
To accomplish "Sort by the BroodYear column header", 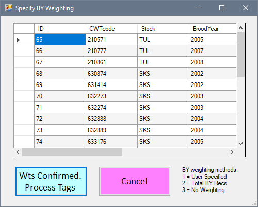I will point(213,29).
